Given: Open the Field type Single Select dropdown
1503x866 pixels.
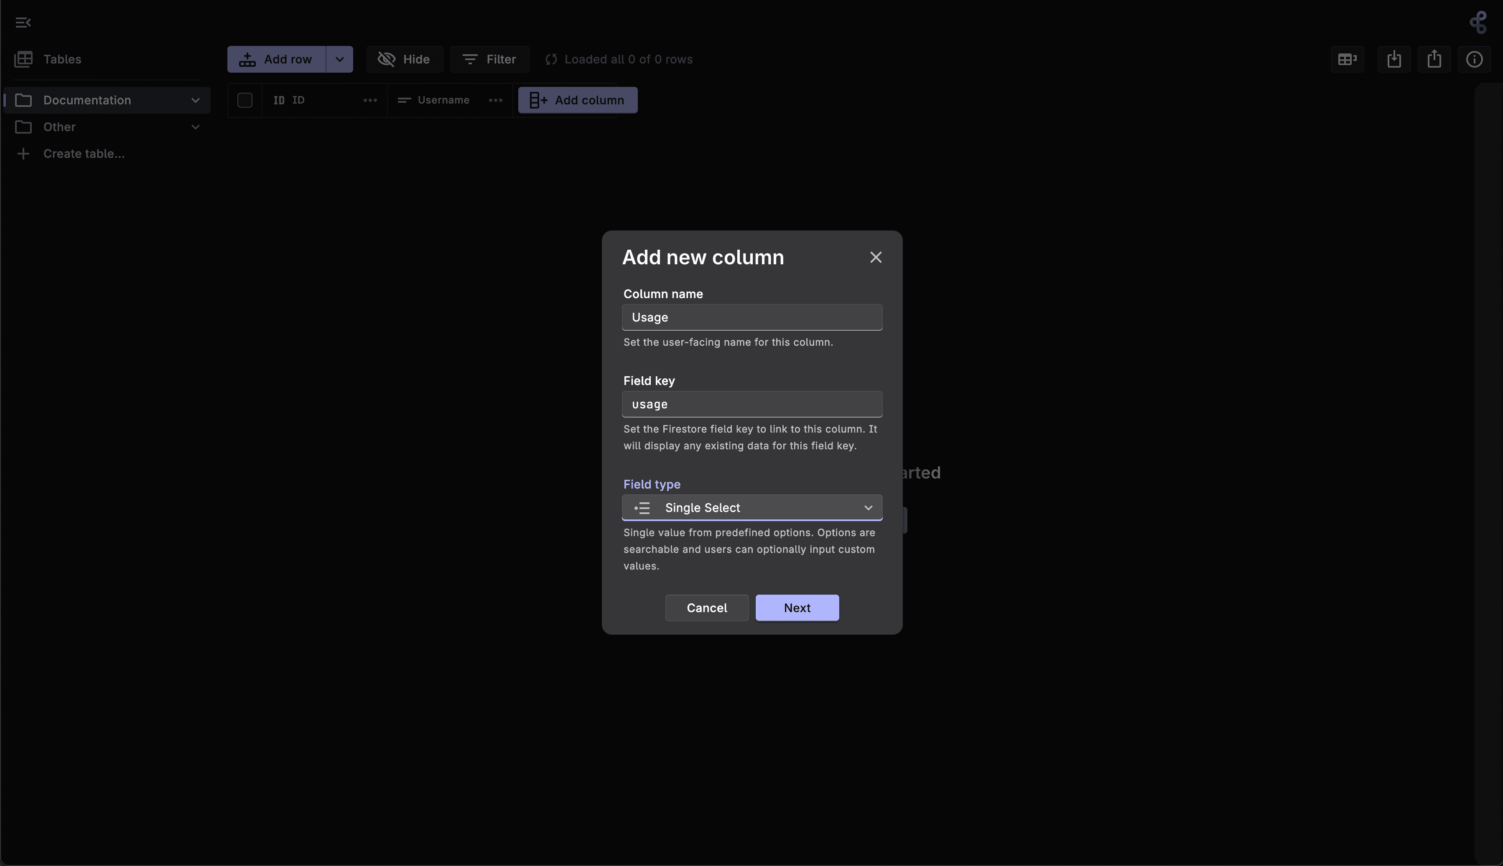Looking at the screenshot, I should pyautogui.click(x=752, y=508).
